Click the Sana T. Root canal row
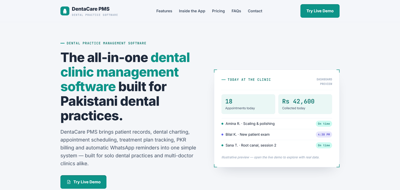 (x=277, y=145)
